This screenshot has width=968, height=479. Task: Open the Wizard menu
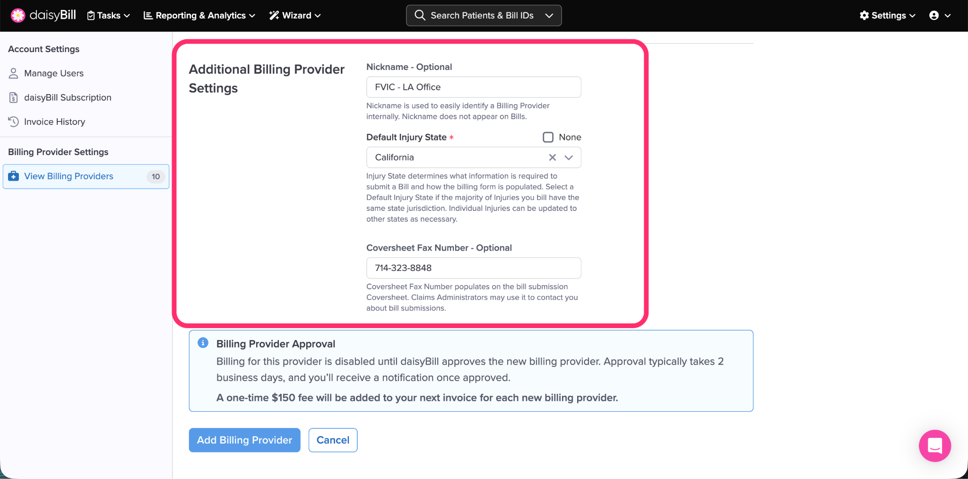pyautogui.click(x=295, y=16)
